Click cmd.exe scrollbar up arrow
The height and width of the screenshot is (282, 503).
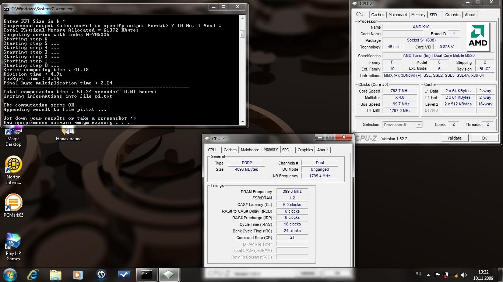click(242, 18)
